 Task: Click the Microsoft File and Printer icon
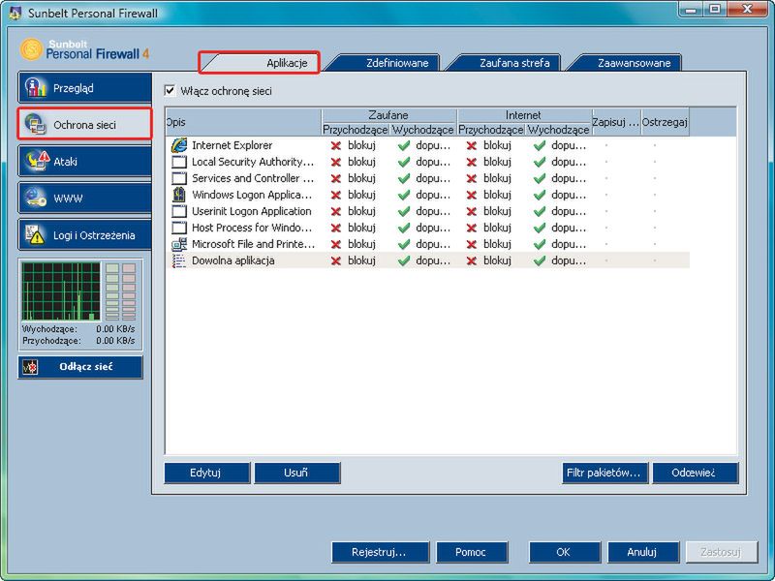click(178, 244)
